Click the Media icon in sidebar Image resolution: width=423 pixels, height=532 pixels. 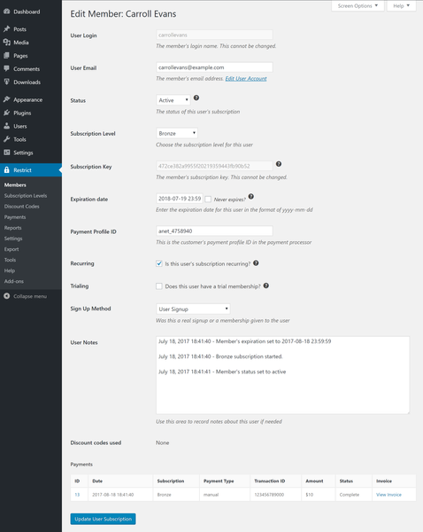(x=6, y=43)
